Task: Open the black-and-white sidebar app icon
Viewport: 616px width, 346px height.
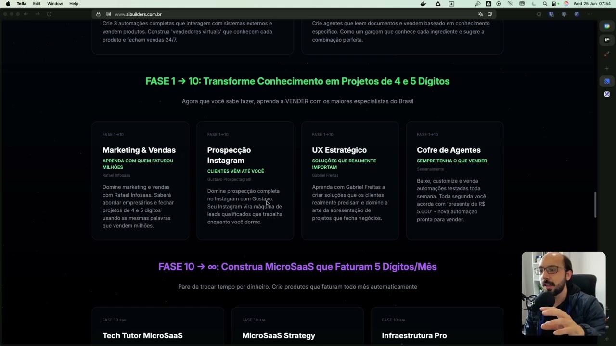Action: click(x=607, y=40)
